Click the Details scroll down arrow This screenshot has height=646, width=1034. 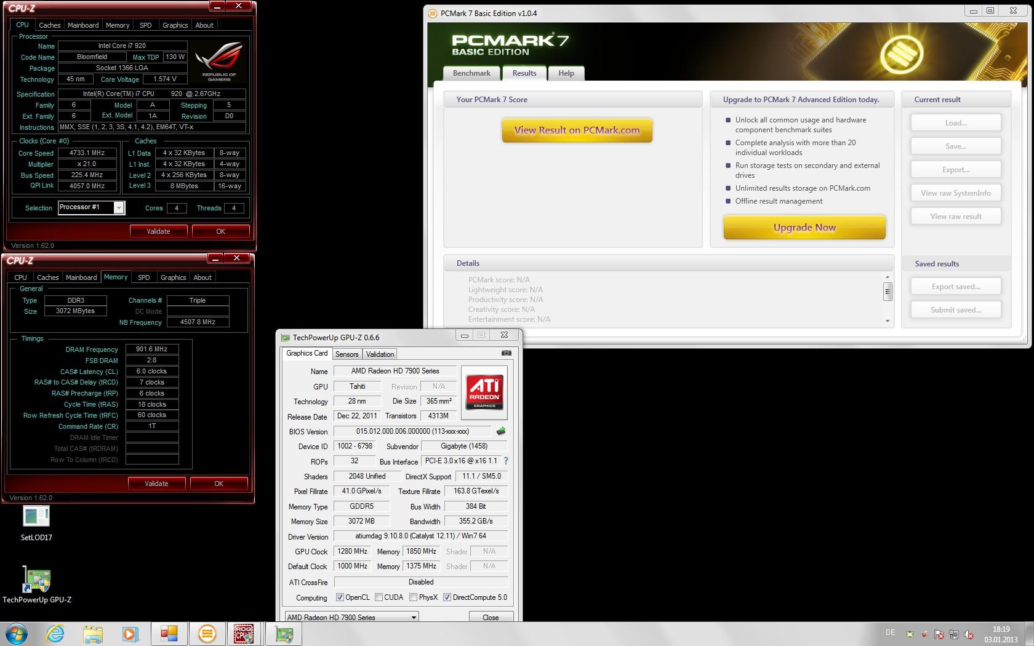[888, 321]
